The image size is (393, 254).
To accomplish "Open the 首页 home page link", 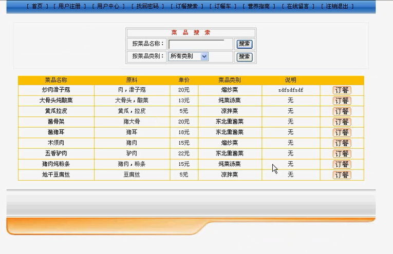I will pos(38,6).
